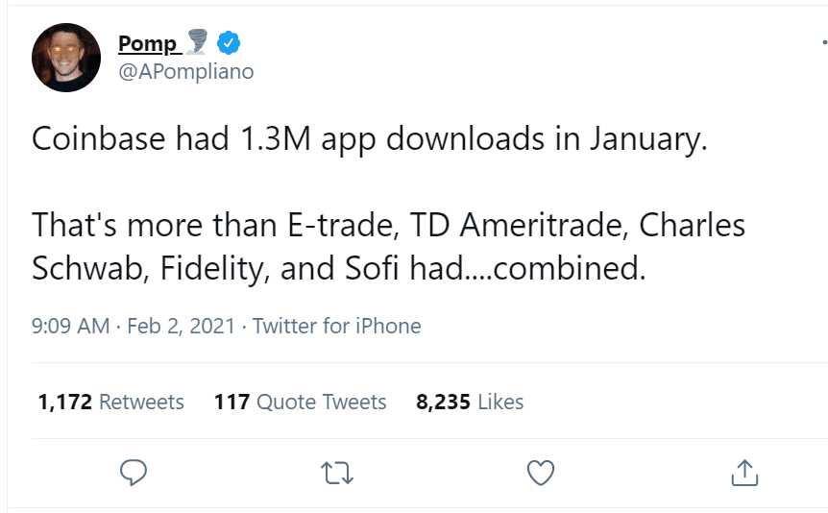Open the Twitter for iPhone source link
828x513 pixels.
[336, 326]
